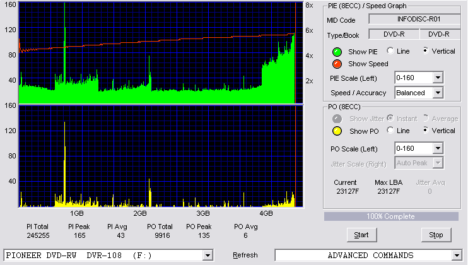This screenshot has width=468, height=265.
Task: Click the Max LBA label
Action: click(x=389, y=182)
